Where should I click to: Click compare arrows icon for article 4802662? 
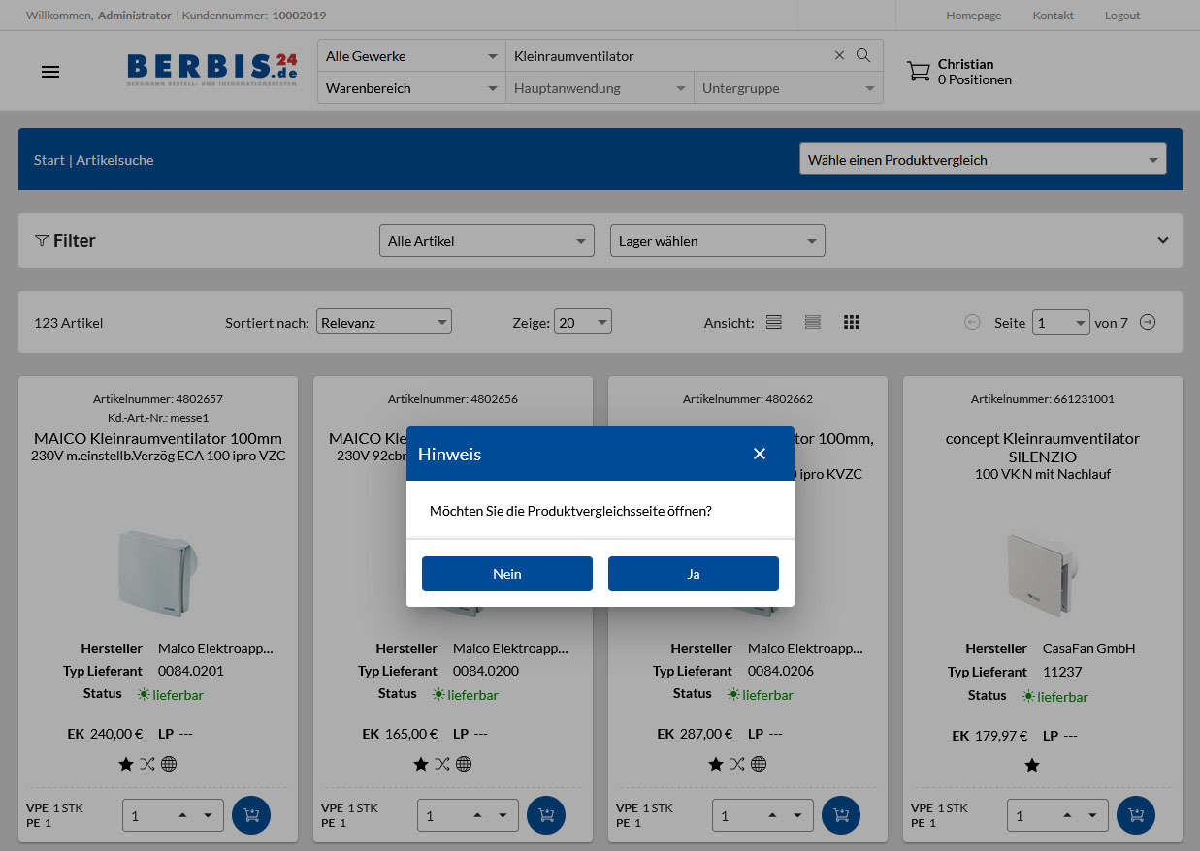(736, 764)
